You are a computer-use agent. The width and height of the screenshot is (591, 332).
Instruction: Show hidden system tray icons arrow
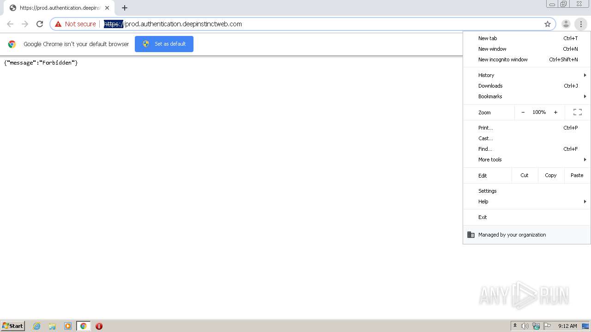click(515, 326)
